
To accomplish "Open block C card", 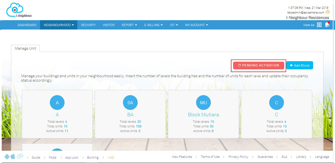I will [x=276, y=114].
